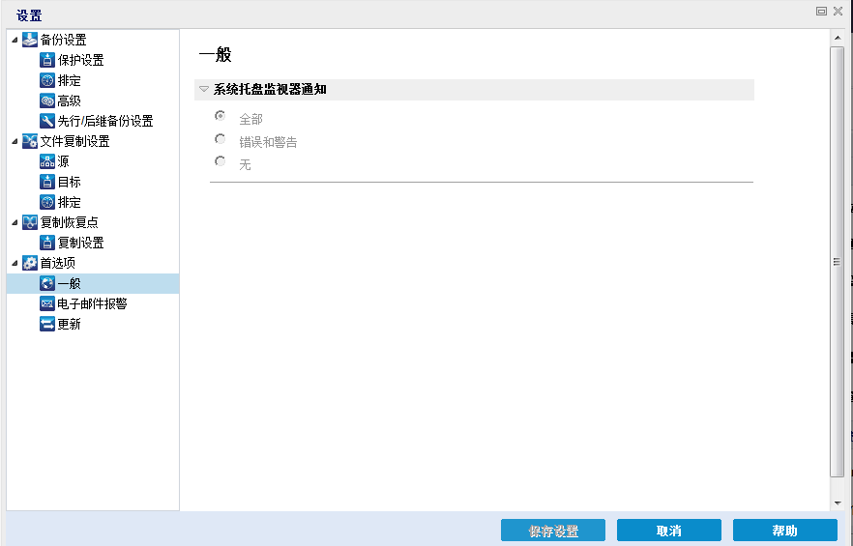The height and width of the screenshot is (546, 853).
Task: Click the 先行/后继备份设置 wrench icon
Action: pyautogui.click(x=47, y=121)
